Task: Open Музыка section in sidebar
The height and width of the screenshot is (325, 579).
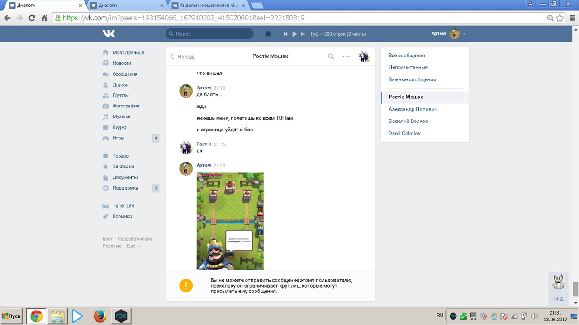Action: coord(121,116)
